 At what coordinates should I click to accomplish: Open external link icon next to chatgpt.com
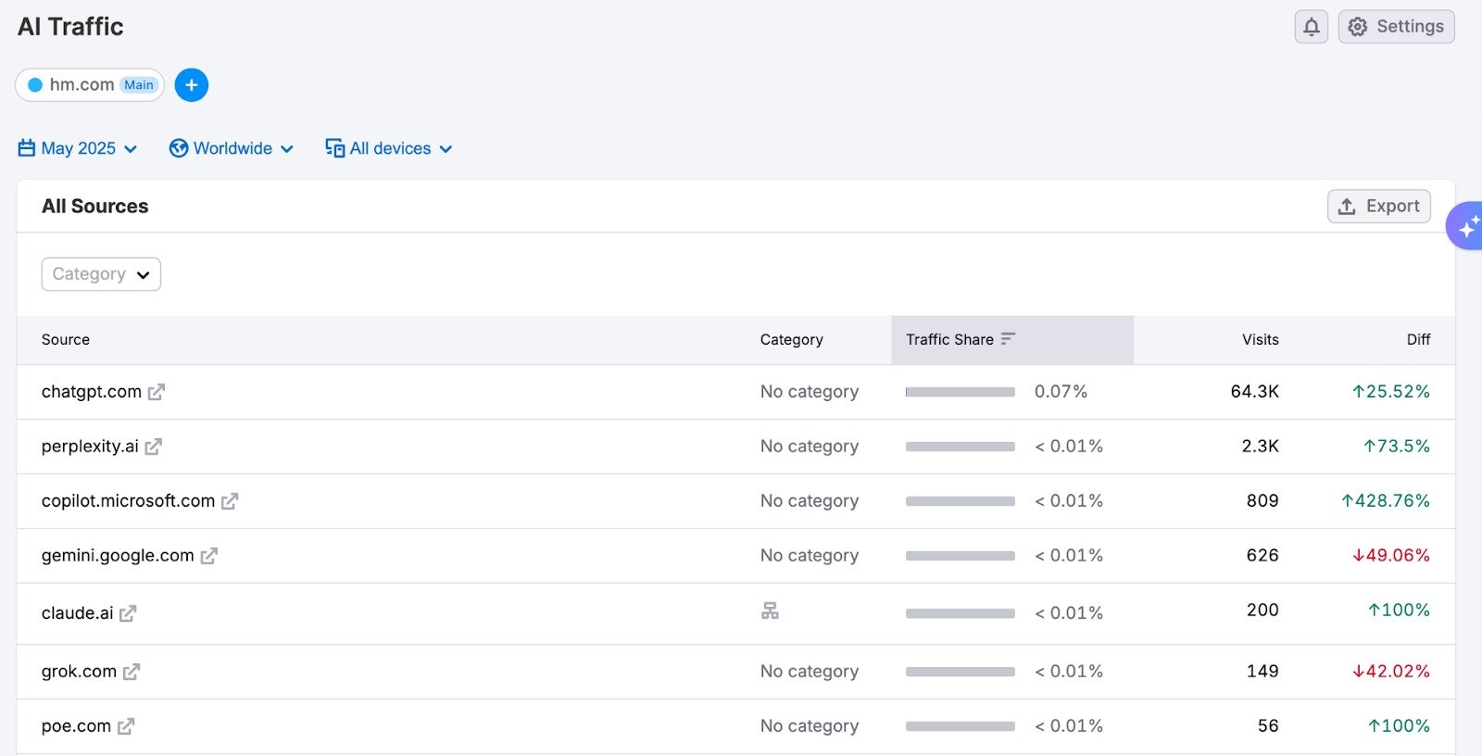click(157, 392)
